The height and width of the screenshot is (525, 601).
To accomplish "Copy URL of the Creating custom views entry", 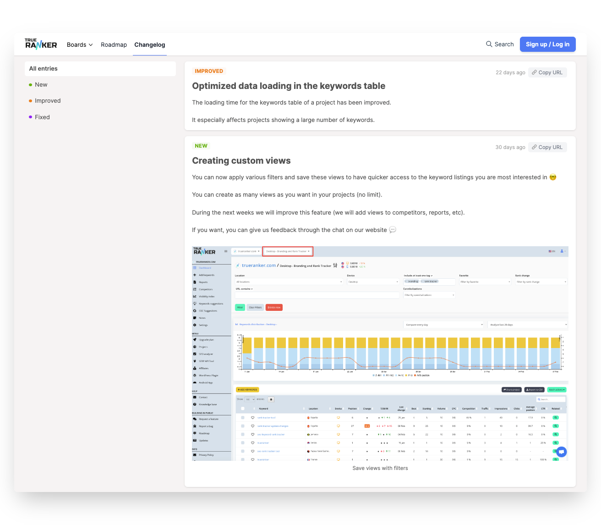I will click(547, 147).
